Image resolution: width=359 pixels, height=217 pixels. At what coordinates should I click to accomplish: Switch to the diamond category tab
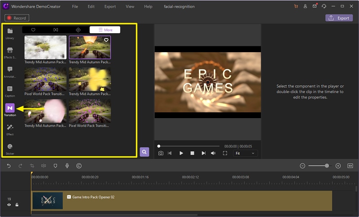(x=78, y=30)
